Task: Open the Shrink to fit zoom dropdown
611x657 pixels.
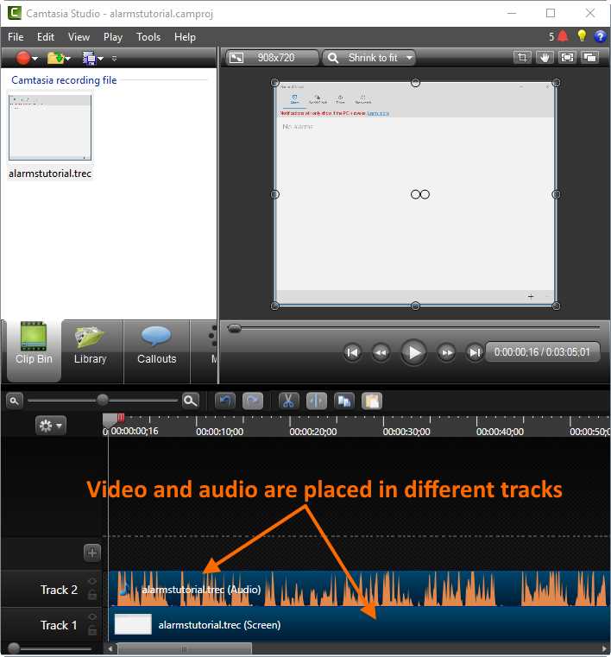Action: [x=368, y=57]
